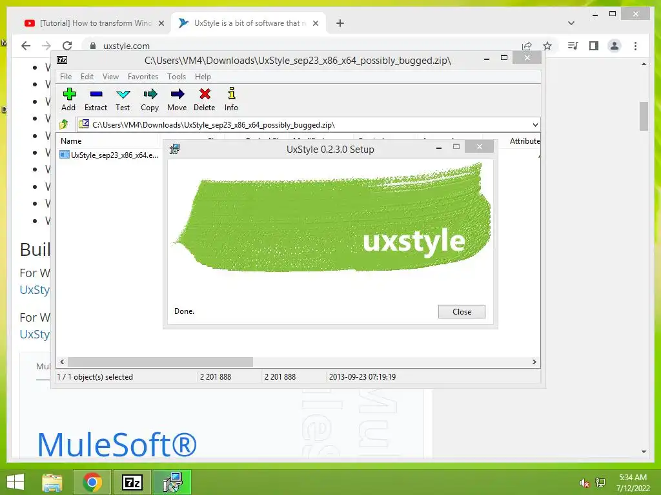Click the Chrome page vertical scrollbar thumb

pos(644,116)
